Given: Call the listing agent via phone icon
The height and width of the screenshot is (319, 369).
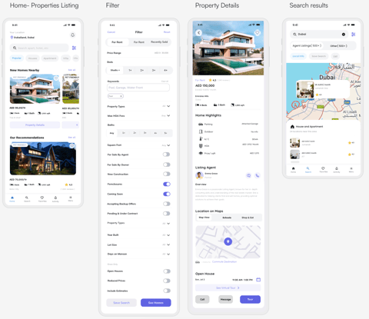Looking at the screenshot, I should click(258, 175).
